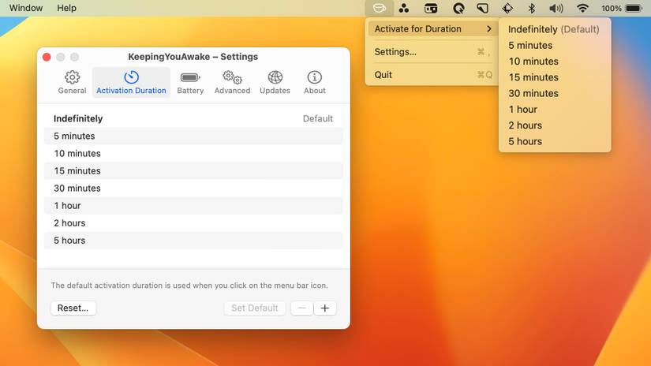651x366 pixels.
Task: Choose Indefinitely (Default) in the submenu
Action: point(555,29)
